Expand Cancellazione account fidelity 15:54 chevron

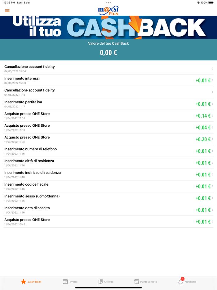click(212, 68)
